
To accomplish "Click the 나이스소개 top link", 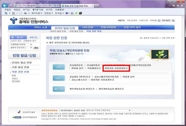I will (143, 21).
